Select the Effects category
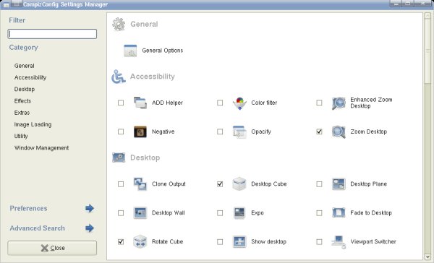 [x=22, y=101]
